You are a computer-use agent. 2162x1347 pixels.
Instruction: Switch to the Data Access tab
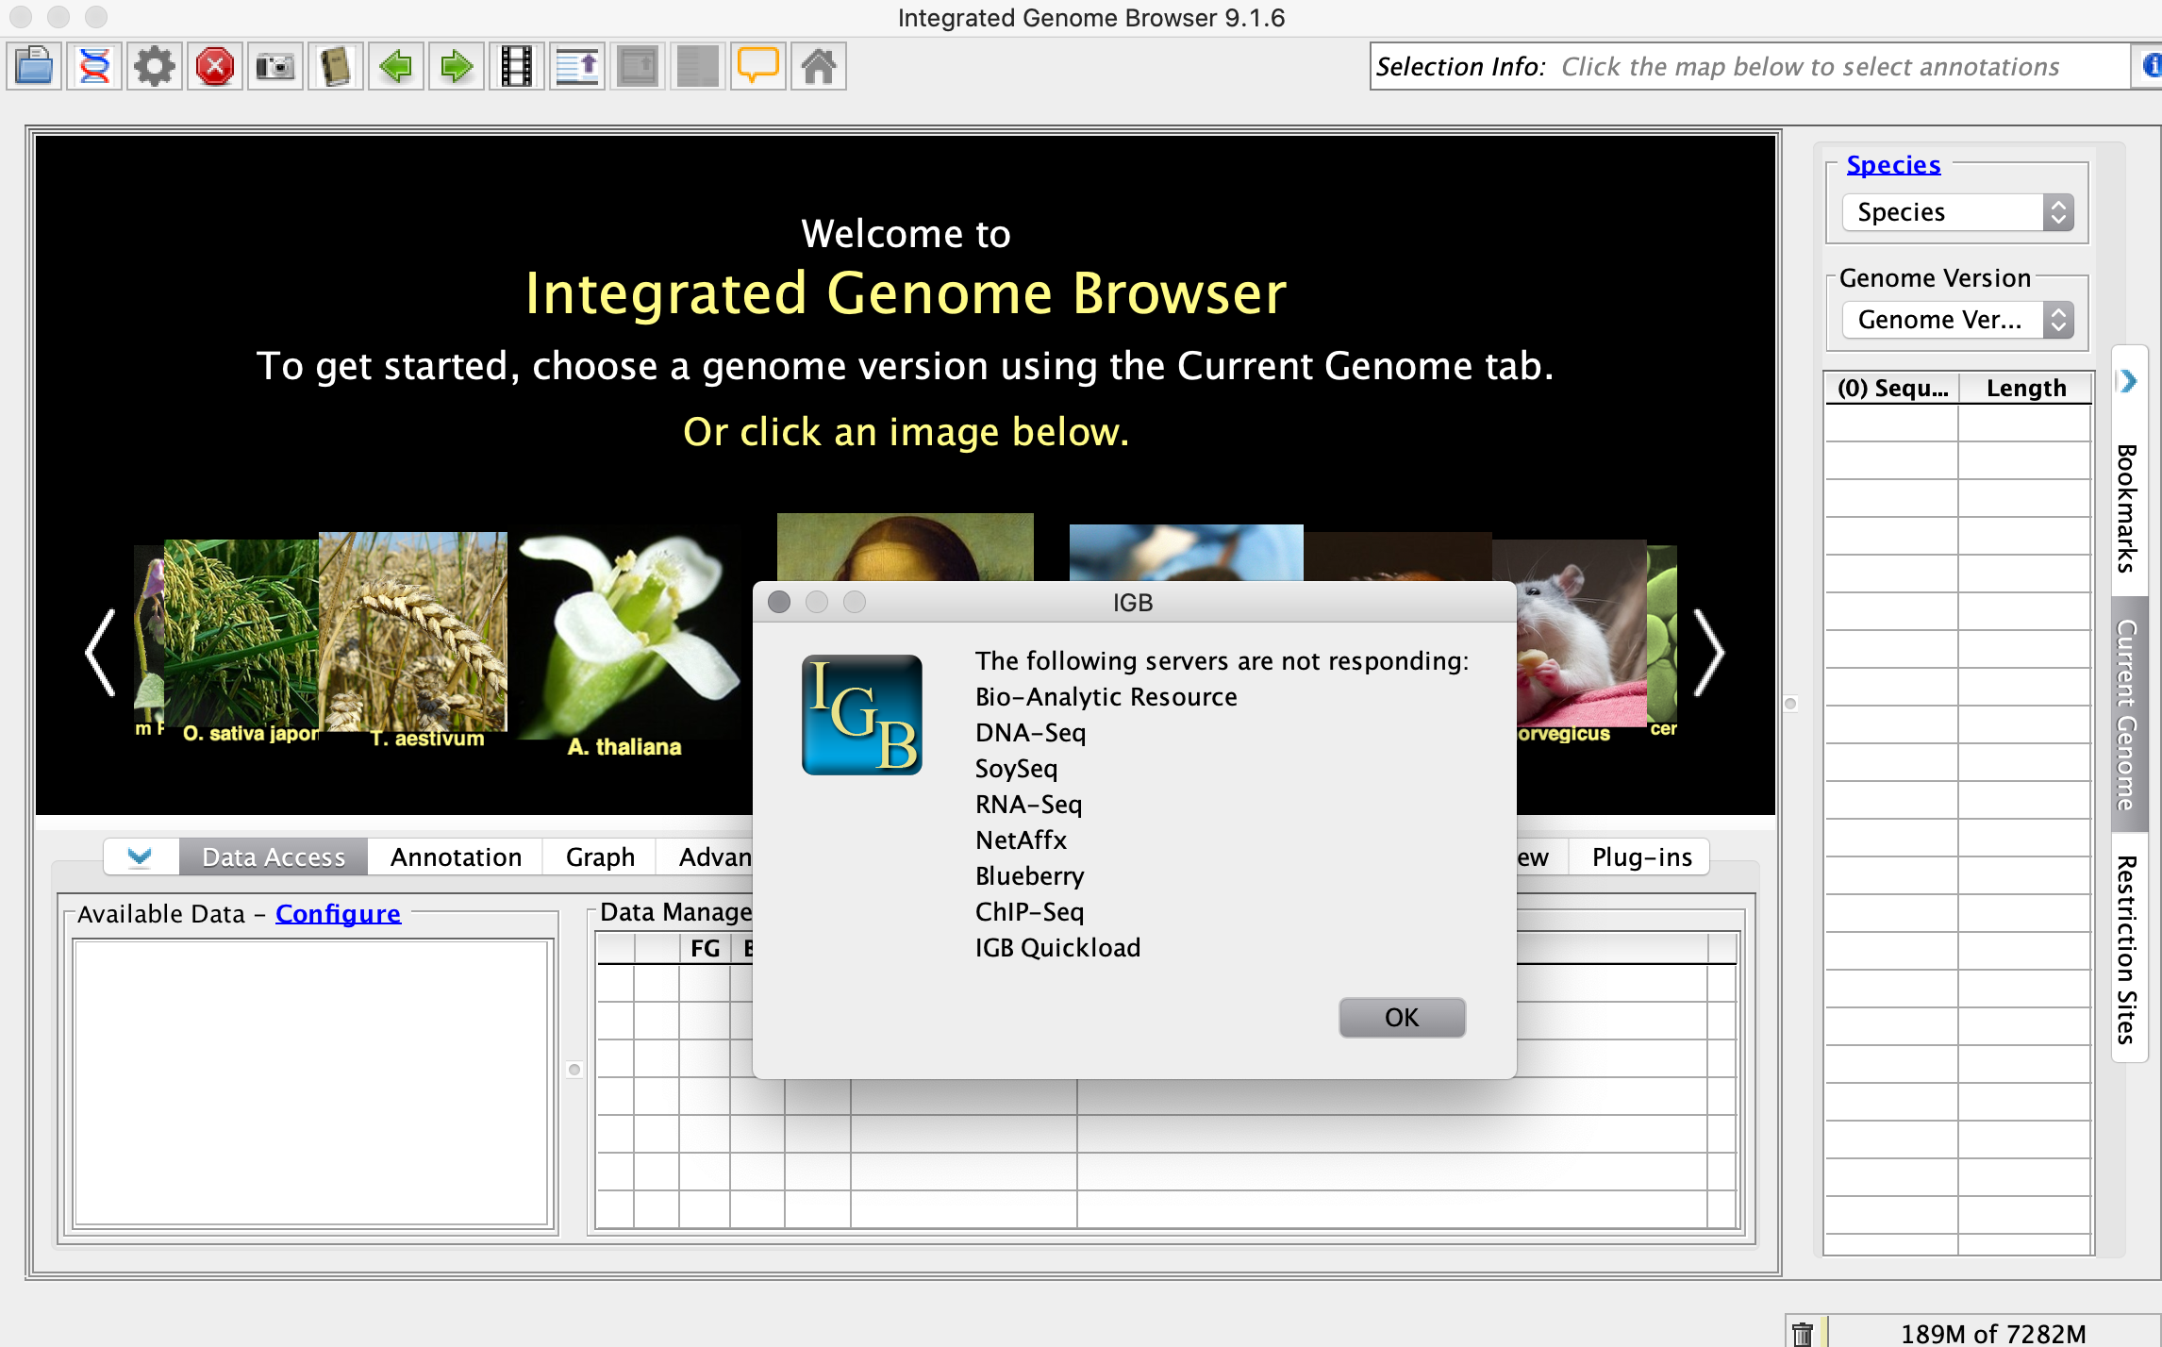coord(274,856)
